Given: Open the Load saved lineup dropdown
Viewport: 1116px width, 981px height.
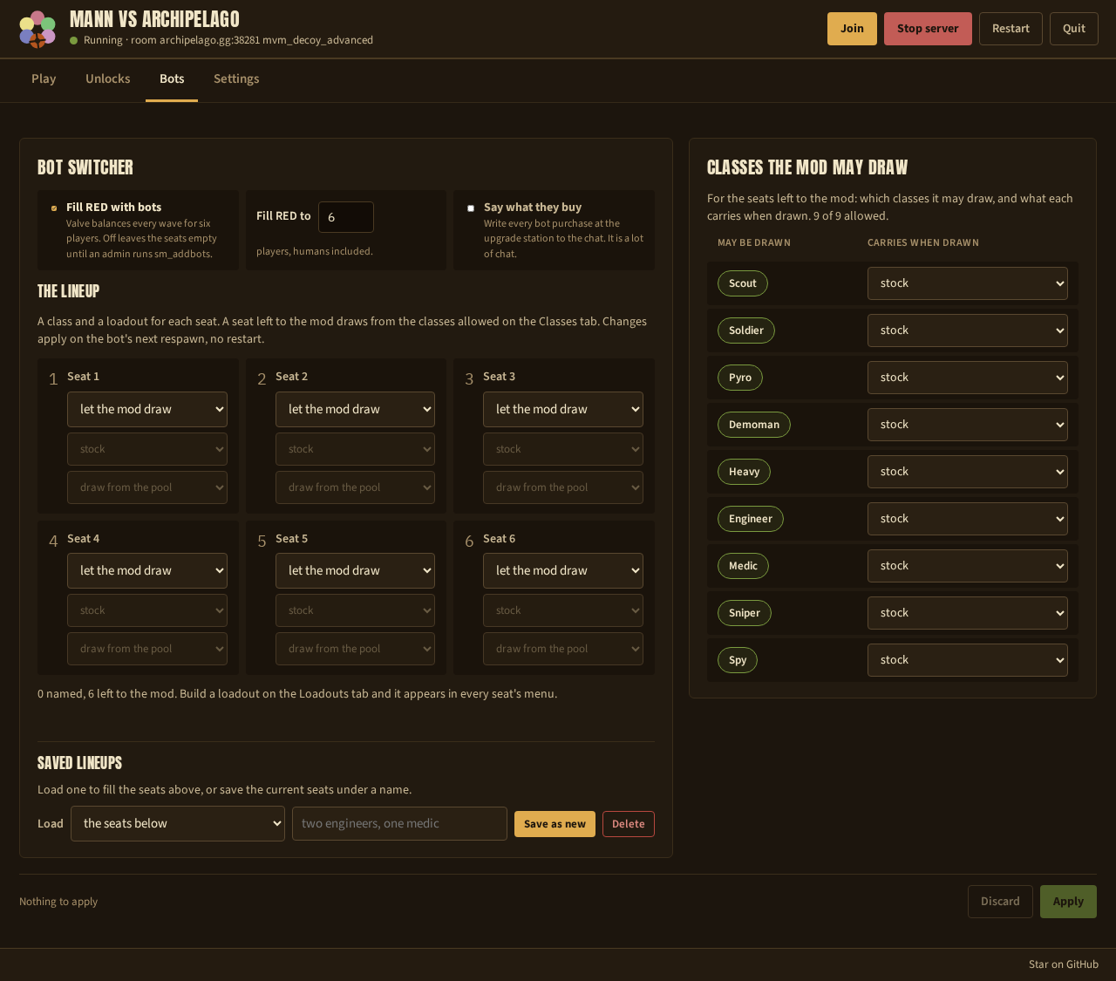Looking at the screenshot, I should (x=178, y=824).
